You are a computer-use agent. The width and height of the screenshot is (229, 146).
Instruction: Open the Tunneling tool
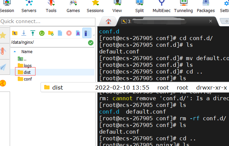(183, 7)
